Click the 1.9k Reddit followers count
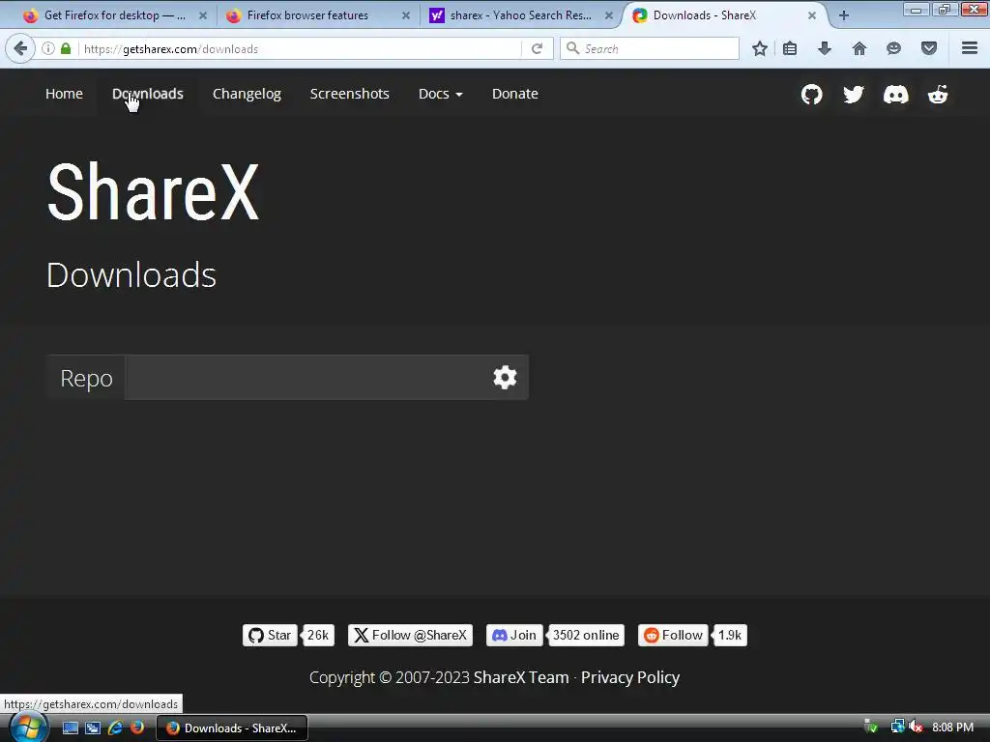 tap(730, 635)
